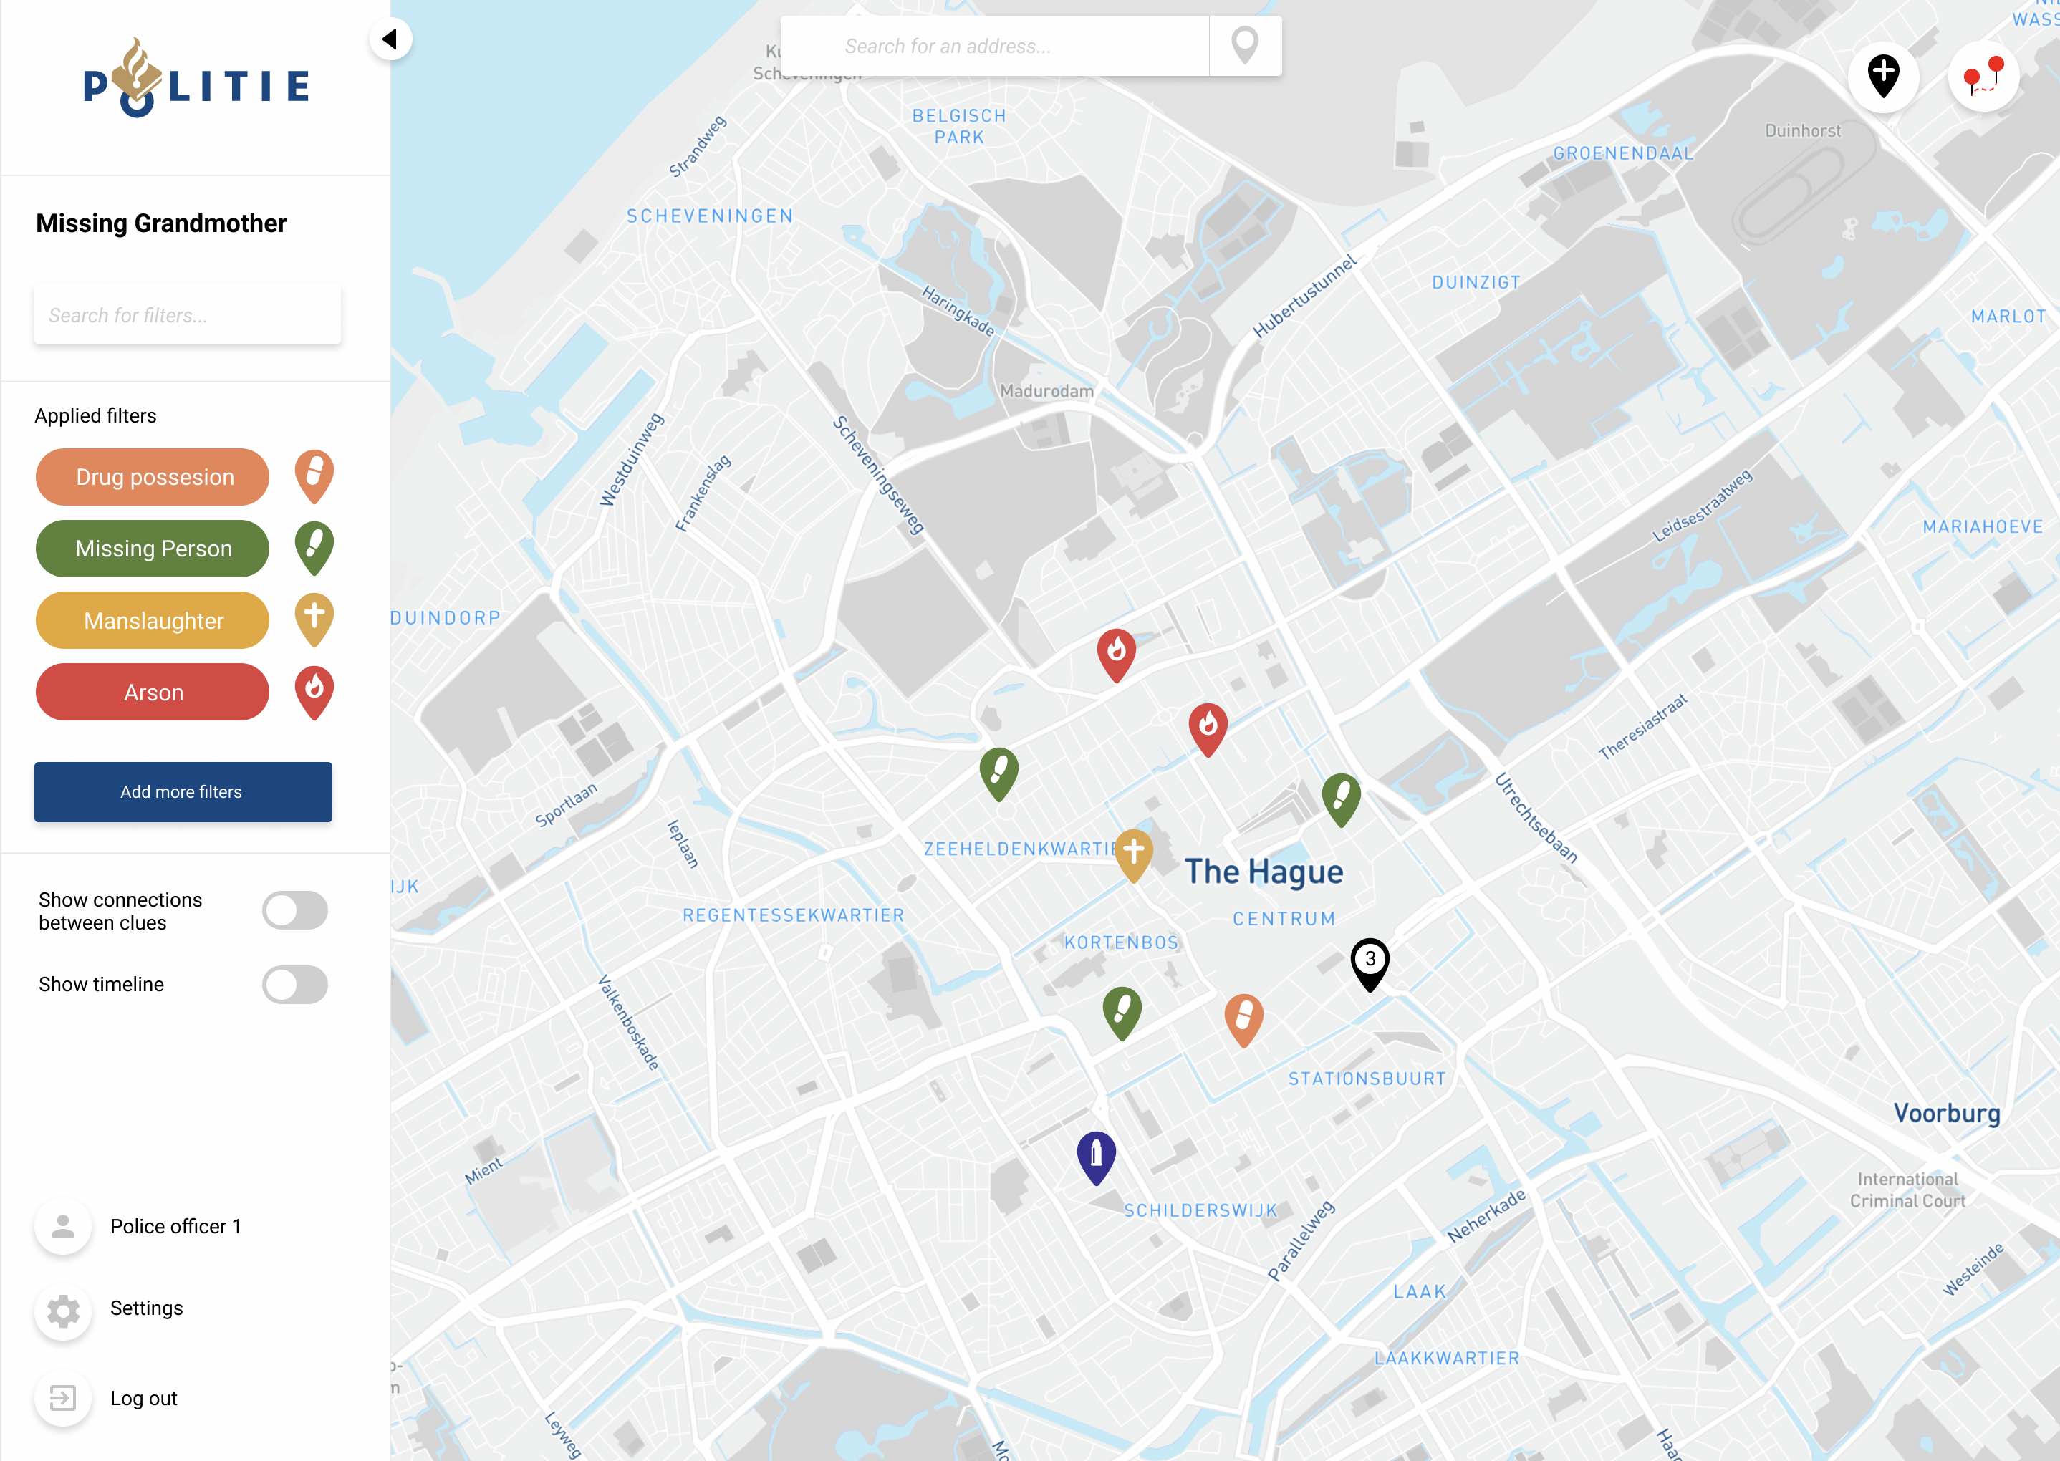2060x1461 pixels.
Task: Click the location pin beside the address search
Action: point(1244,45)
